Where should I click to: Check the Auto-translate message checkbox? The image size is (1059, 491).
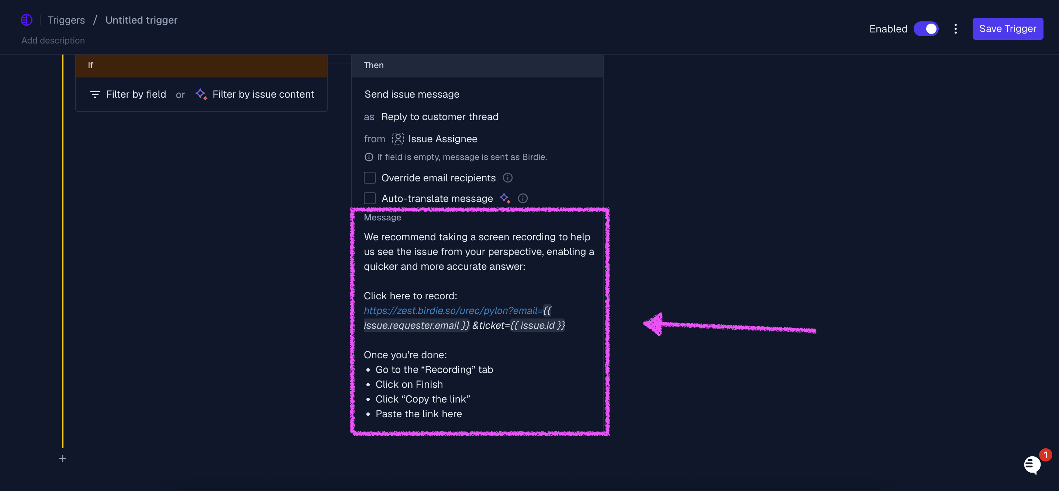[370, 198]
